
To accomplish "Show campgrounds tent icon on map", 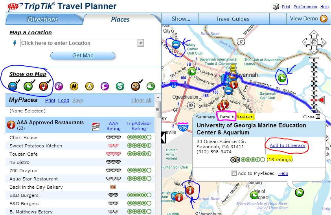I will coord(90,86).
